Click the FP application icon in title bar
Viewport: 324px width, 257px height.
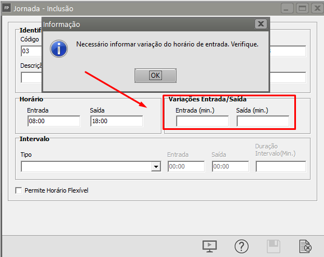(x=7, y=8)
